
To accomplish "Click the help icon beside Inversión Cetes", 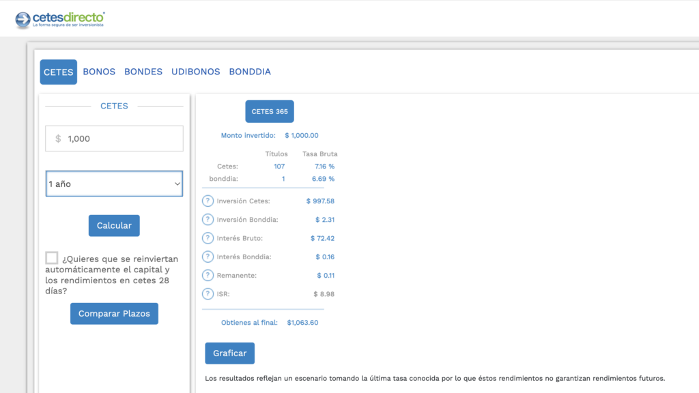I will (x=208, y=201).
